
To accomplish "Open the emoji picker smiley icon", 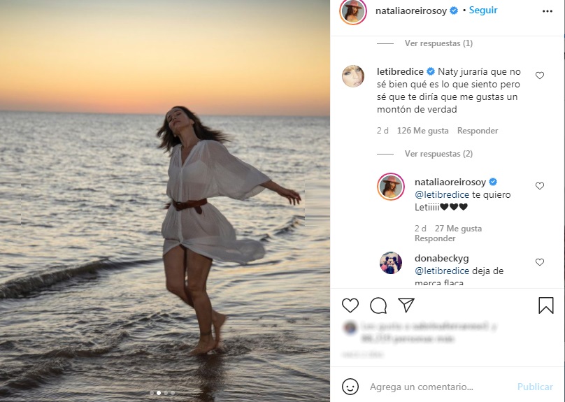I will pos(350,387).
